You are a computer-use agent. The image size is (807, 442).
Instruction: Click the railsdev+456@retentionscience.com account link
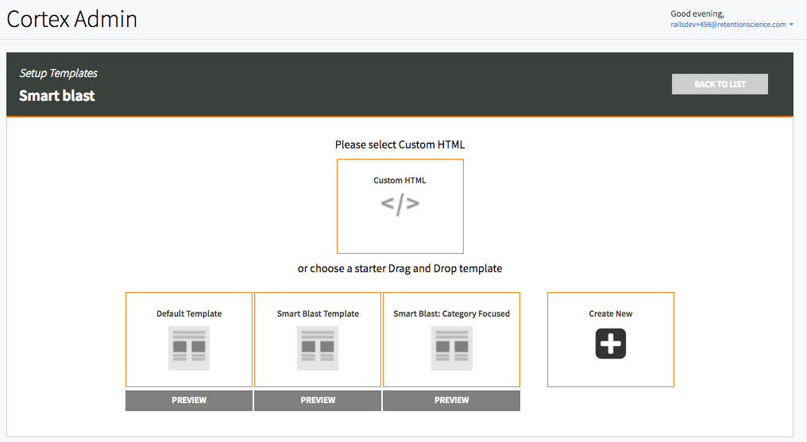click(728, 25)
